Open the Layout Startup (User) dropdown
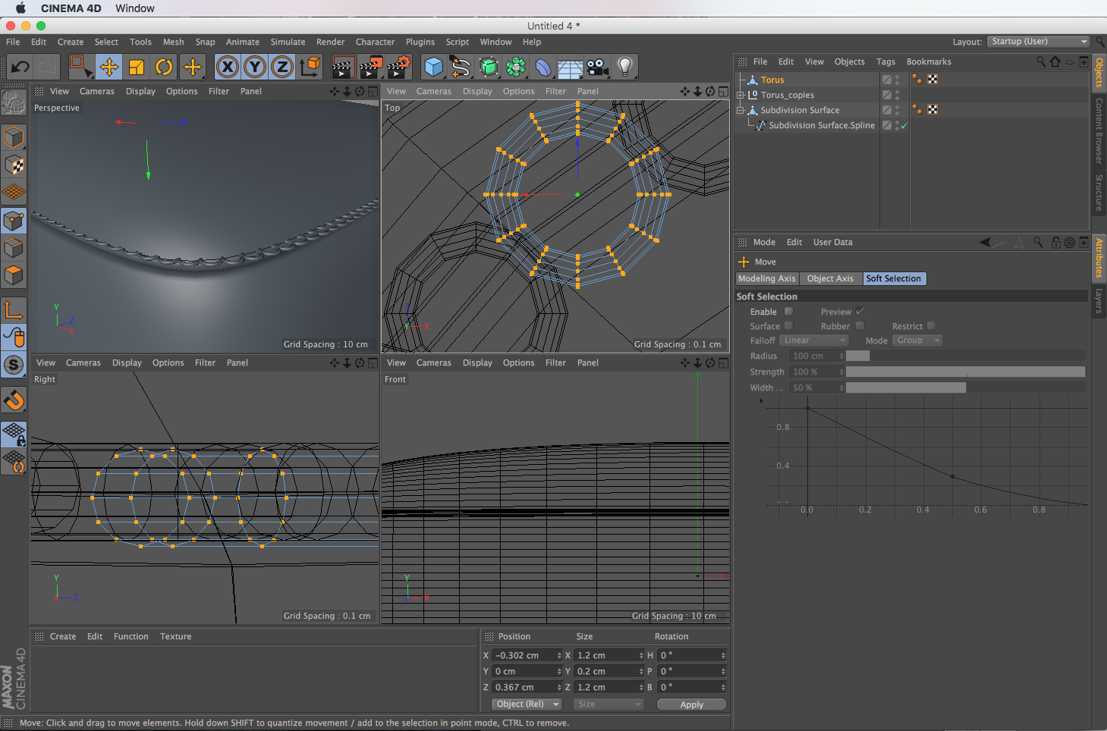The height and width of the screenshot is (731, 1107). (x=1039, y=42)
